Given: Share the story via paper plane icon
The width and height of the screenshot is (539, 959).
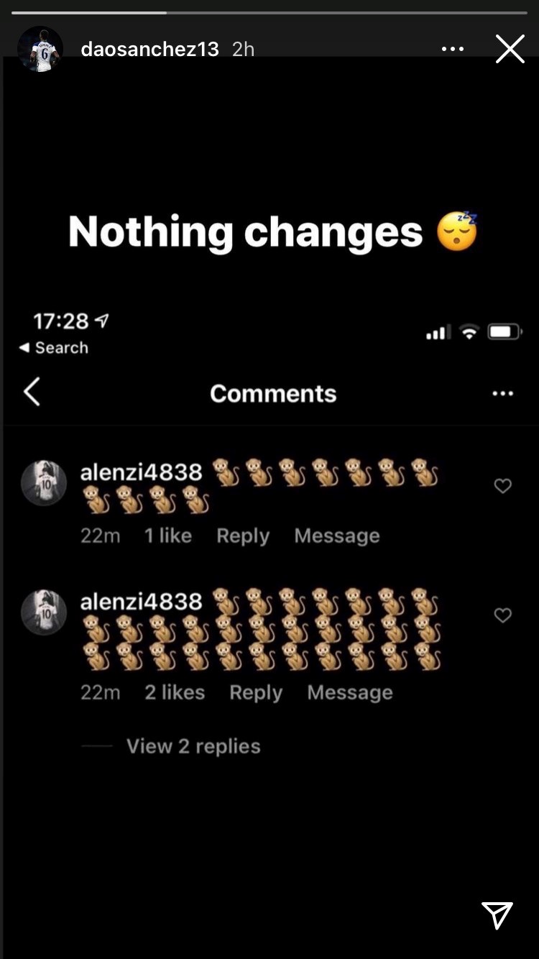Looking at the screenshot, I should pyautogui.click(x=497, y=915).
